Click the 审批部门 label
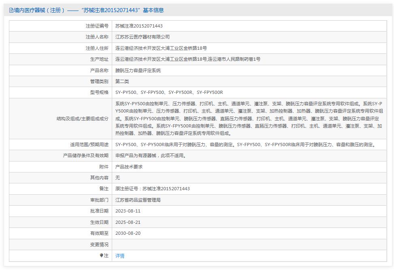The image size is (394, 270). 99,200
